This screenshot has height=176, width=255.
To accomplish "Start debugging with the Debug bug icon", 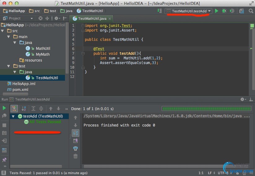I will click(x=224, y=11).
